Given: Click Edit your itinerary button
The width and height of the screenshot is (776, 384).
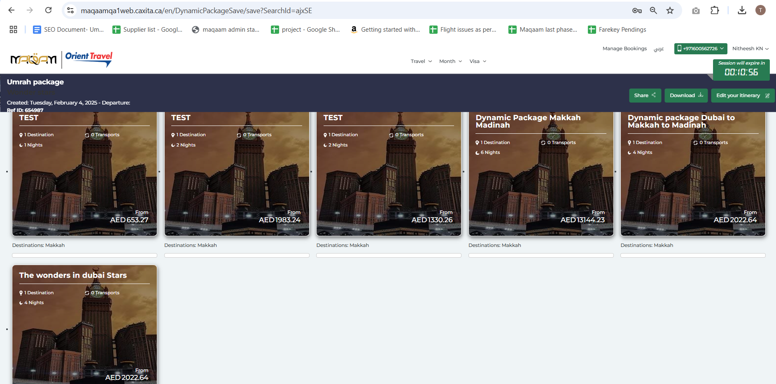Looking at the screenshot, I should pyautogui.click(x=742, y=95).
